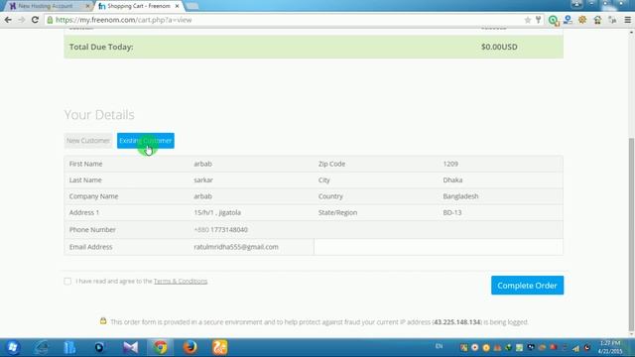Close the Shopping Cart - Freenom tab
This screenshot has width=635, height=357.
pos(177,6)
